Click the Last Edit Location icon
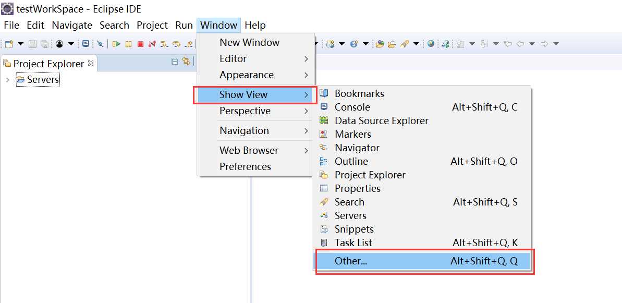This screenshot has height=303, width=622. point(508,44)
